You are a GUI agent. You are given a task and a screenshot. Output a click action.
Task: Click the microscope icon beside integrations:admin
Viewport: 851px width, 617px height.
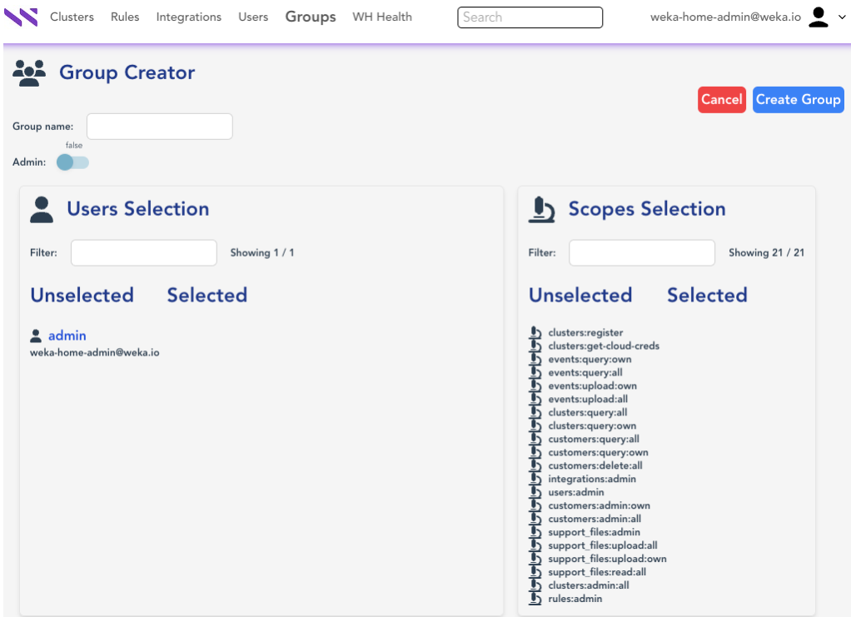tap(535, 479)
